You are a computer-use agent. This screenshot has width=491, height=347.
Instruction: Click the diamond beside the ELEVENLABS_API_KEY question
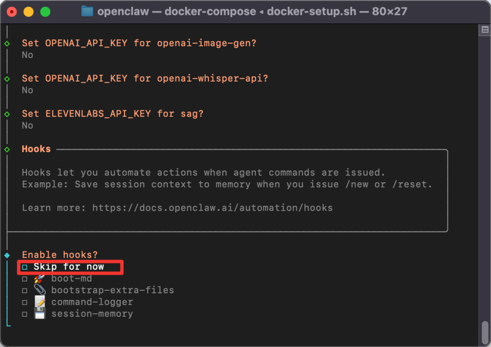(7, 113)
